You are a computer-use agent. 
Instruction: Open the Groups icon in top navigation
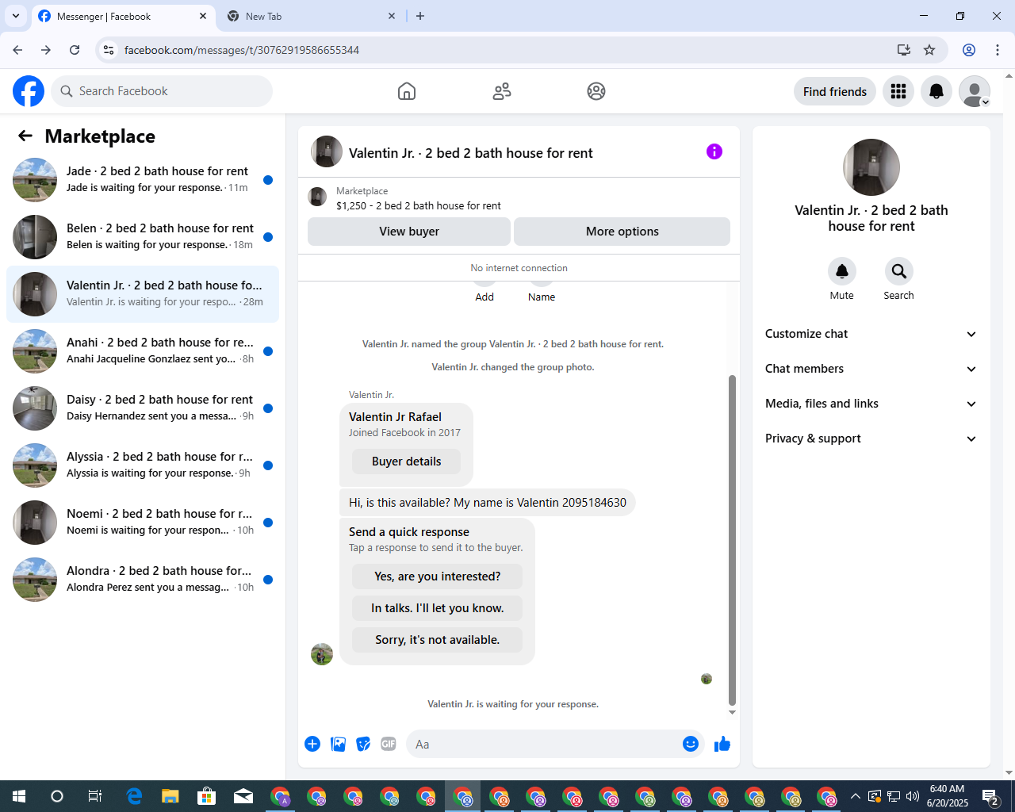pyautogui.click(x=596, y=91)
